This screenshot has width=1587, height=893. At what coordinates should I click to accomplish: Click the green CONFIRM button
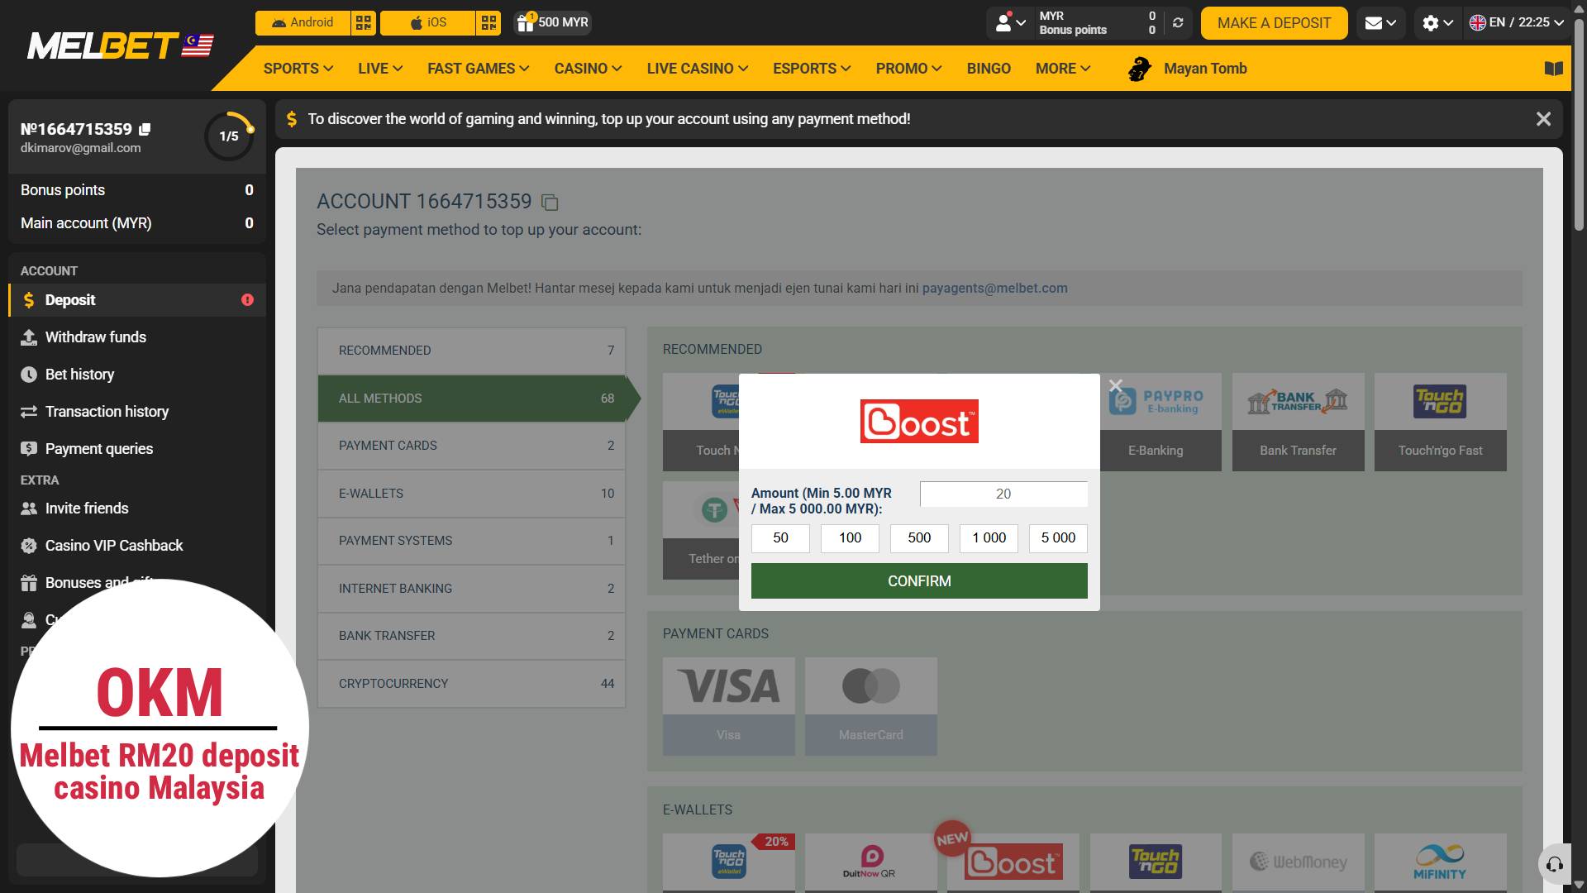pos(919,581)
